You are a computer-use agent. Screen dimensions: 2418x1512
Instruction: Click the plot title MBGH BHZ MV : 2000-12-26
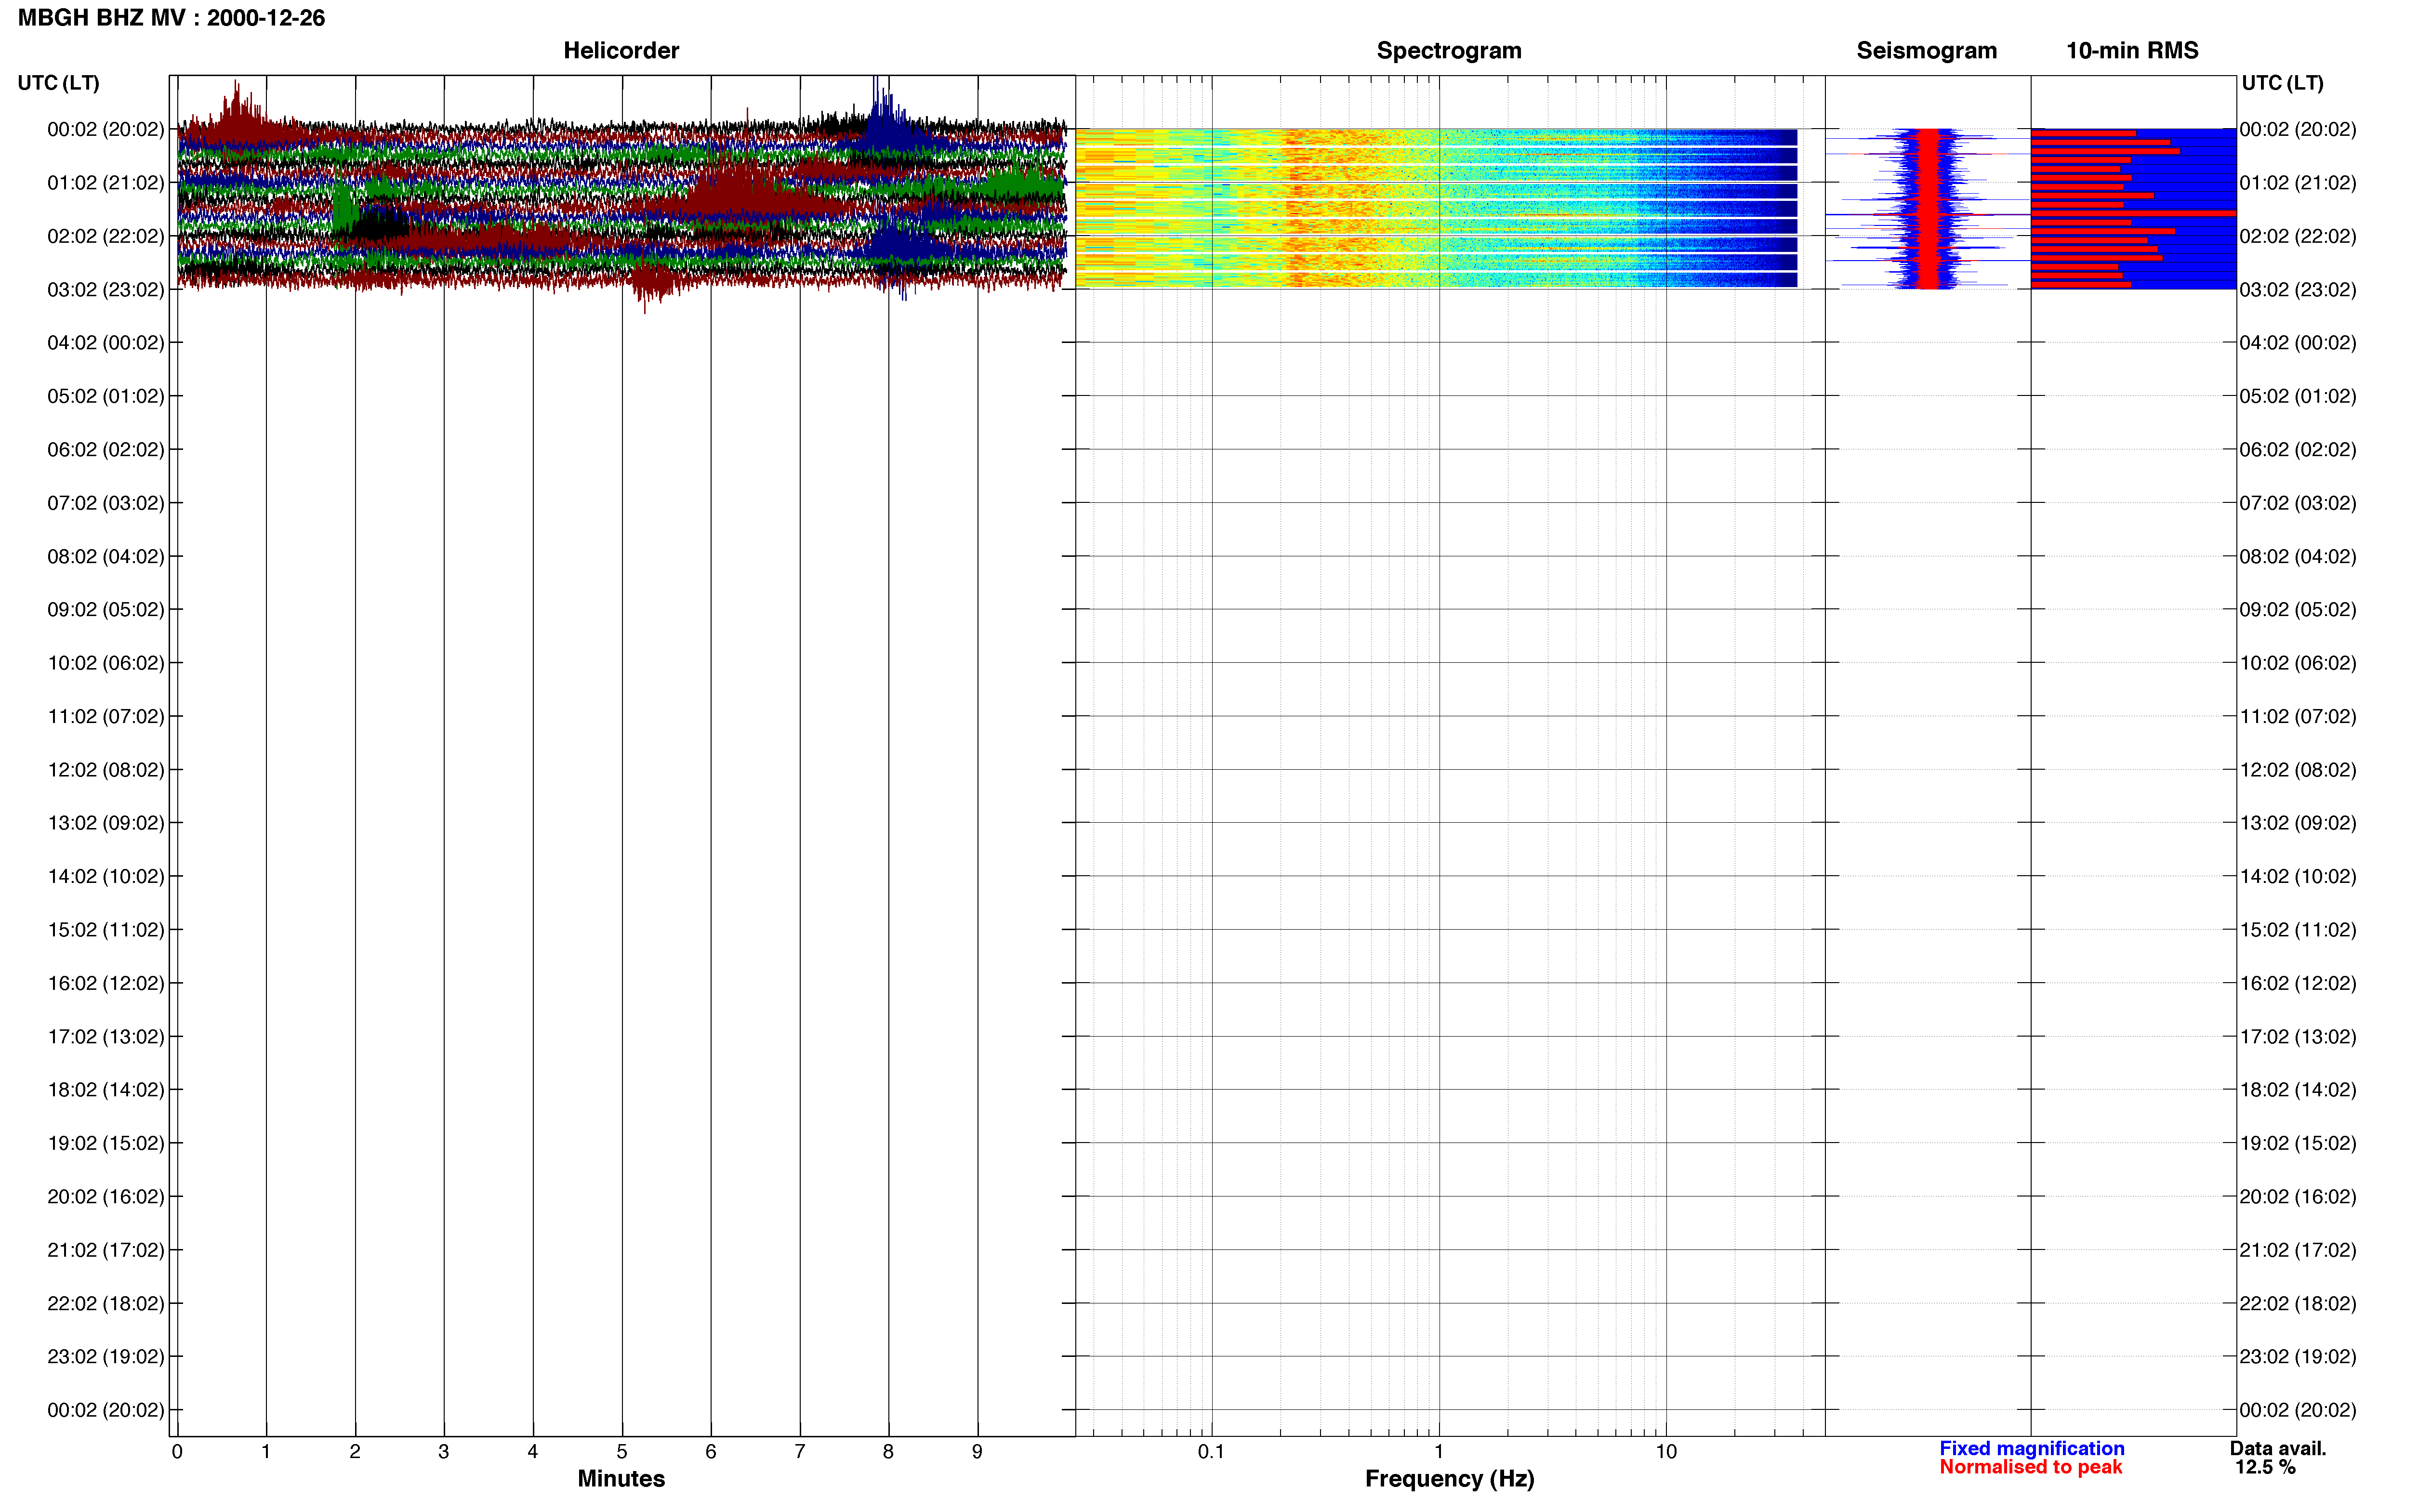pyautogui.click(x=171, y=18)
